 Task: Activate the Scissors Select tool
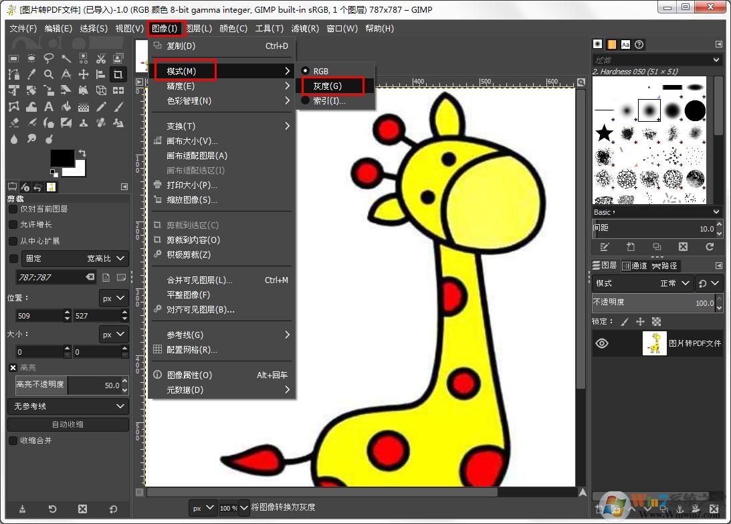click(x=101, y=58)
